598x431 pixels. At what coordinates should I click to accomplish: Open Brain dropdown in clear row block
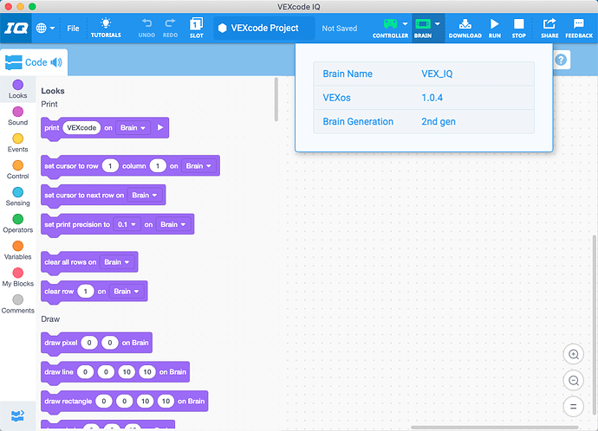(x=127, y=292)
